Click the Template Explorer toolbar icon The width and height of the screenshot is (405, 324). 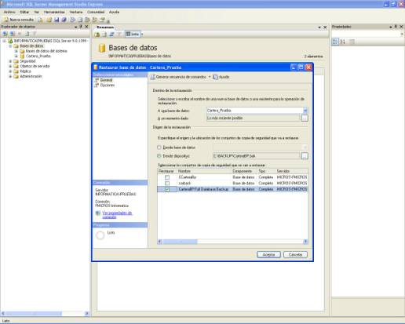click(95, 20)
